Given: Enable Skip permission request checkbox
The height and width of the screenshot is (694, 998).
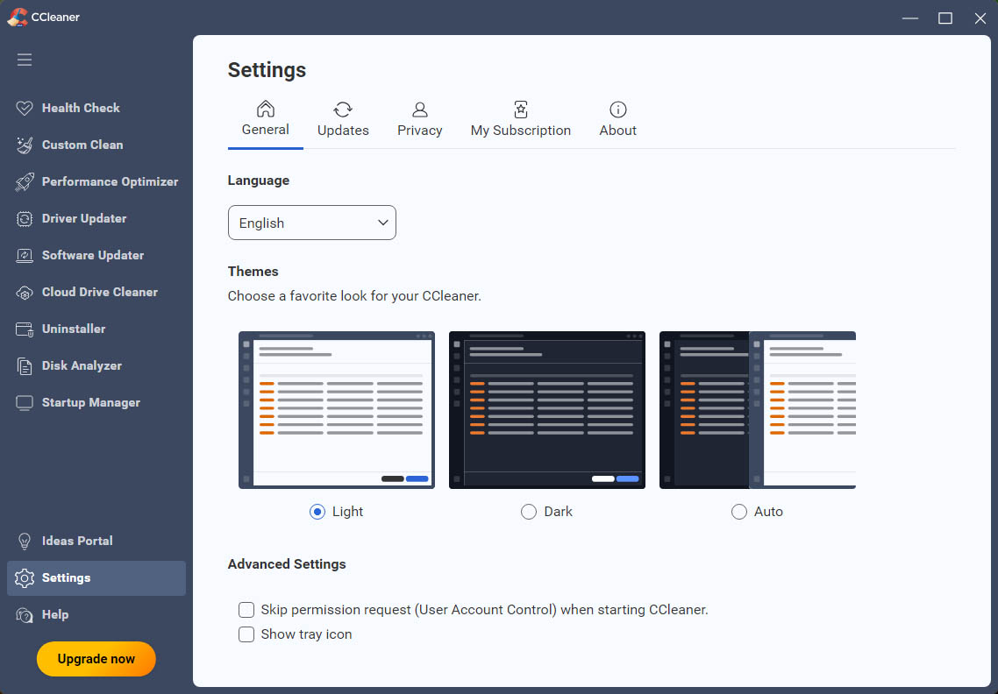Looking at the screenshot, I should (x=246, y=610).
